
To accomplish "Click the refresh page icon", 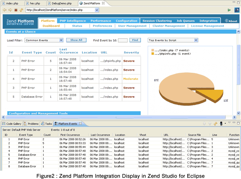I will (21, 10).
